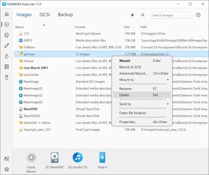Sort by the Size column header
Screen dimensions: 209x175
coord(127,27)
